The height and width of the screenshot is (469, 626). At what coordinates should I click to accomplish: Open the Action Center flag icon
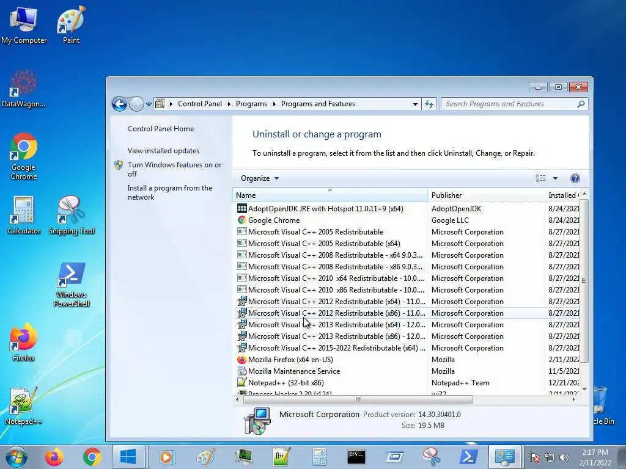[535, 457]
